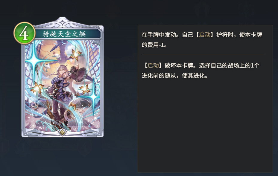Screen dimensions: 278x176
Task: Click the 的费用-1 text line
Action: [154, 45]
